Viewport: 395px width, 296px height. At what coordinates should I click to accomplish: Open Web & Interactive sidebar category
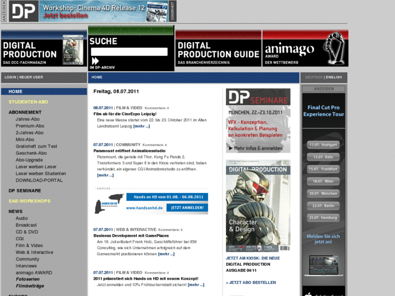click(34, 252)
